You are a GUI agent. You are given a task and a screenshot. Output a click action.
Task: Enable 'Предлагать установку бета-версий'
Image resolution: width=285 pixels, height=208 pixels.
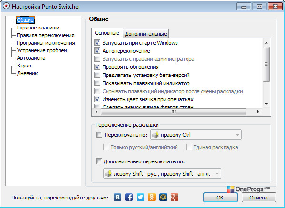[97, 75]
